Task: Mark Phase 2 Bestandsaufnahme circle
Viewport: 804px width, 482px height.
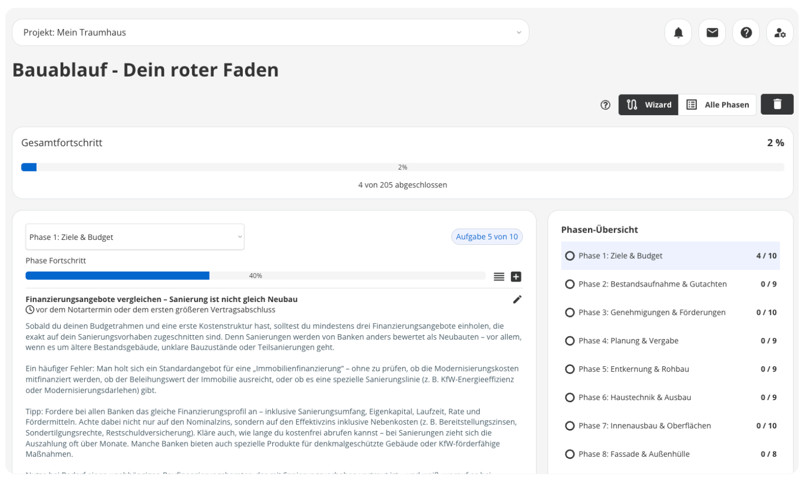Action: click(570, 284)
